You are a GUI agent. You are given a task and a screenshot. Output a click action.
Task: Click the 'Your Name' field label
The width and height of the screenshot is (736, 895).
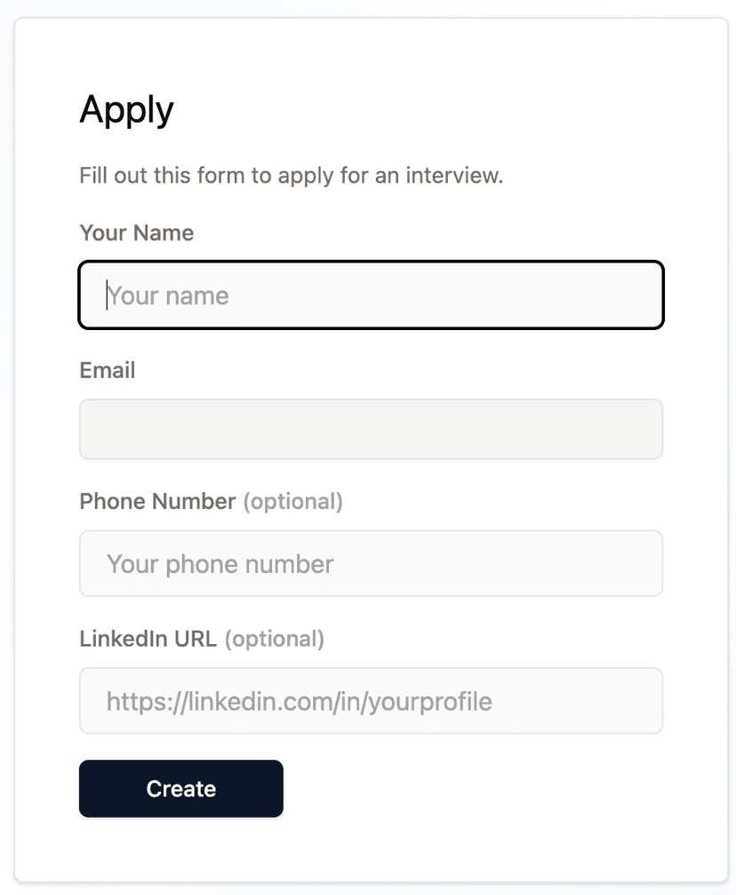click(136, 232)
